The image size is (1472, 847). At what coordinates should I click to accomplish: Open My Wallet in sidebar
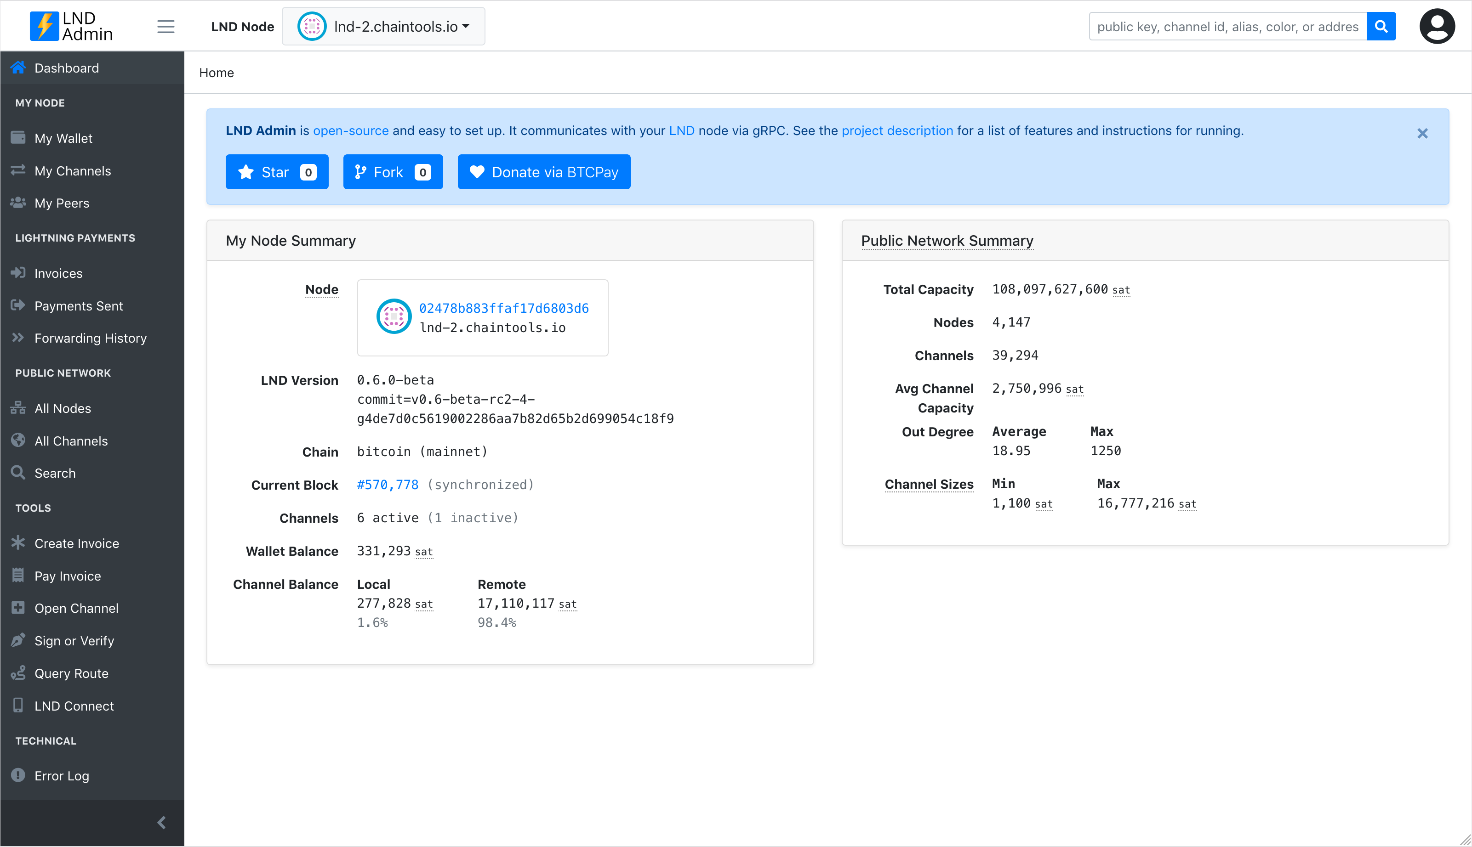[x=63, y=138]
